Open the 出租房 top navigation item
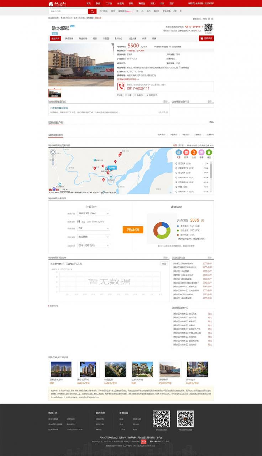This screenshot has width=262, height=456. [x=121, y=3]
